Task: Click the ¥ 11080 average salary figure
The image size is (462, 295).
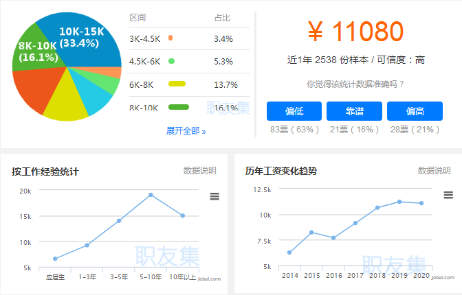Action: [355, 31]
